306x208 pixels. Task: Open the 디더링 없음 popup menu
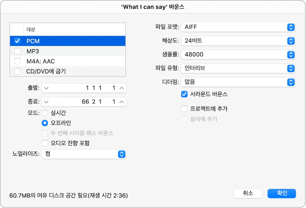(x=238, y=82)
